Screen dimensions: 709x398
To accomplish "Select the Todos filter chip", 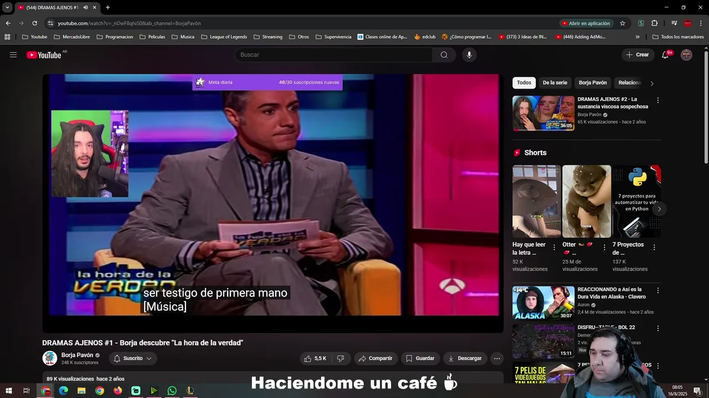I will 524,83.
